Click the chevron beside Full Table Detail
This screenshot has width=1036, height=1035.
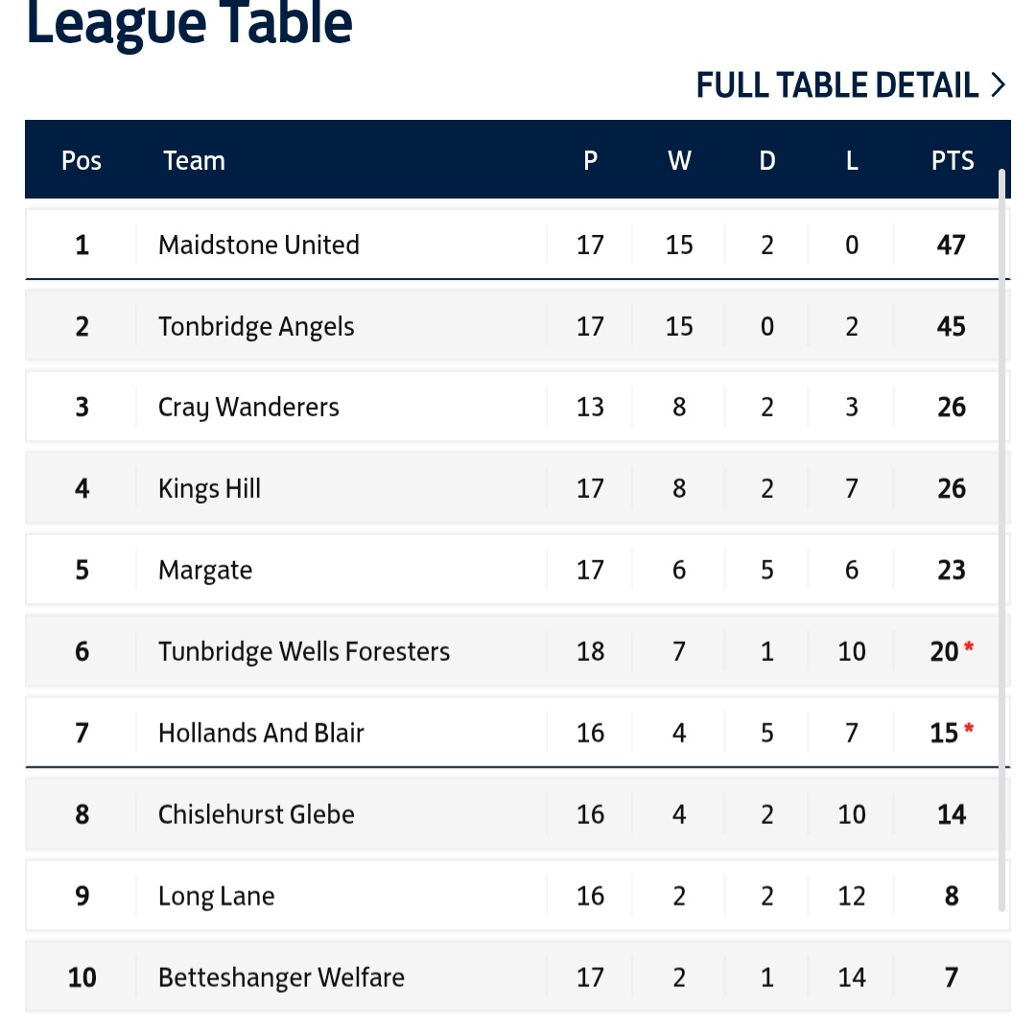pyautogui.click(x=999, y=85)
